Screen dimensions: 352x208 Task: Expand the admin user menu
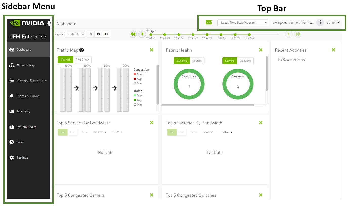pyautogui.click(x=333, y=22)
